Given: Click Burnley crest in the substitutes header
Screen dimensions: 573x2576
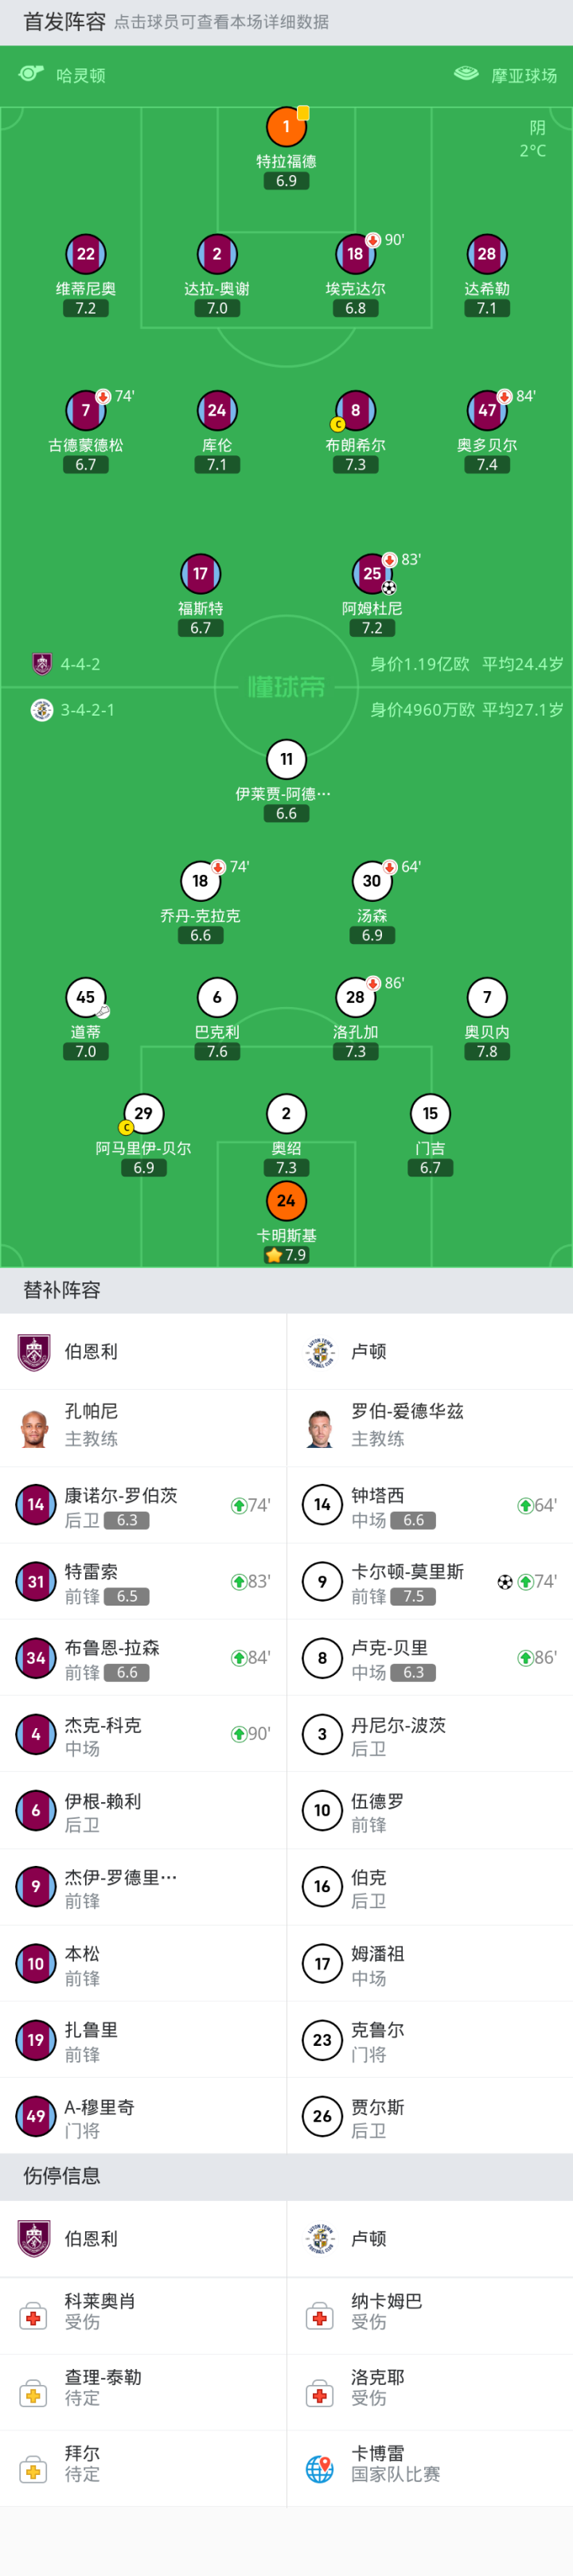Looking at the screenshot, I should [x=34, y=1352].
